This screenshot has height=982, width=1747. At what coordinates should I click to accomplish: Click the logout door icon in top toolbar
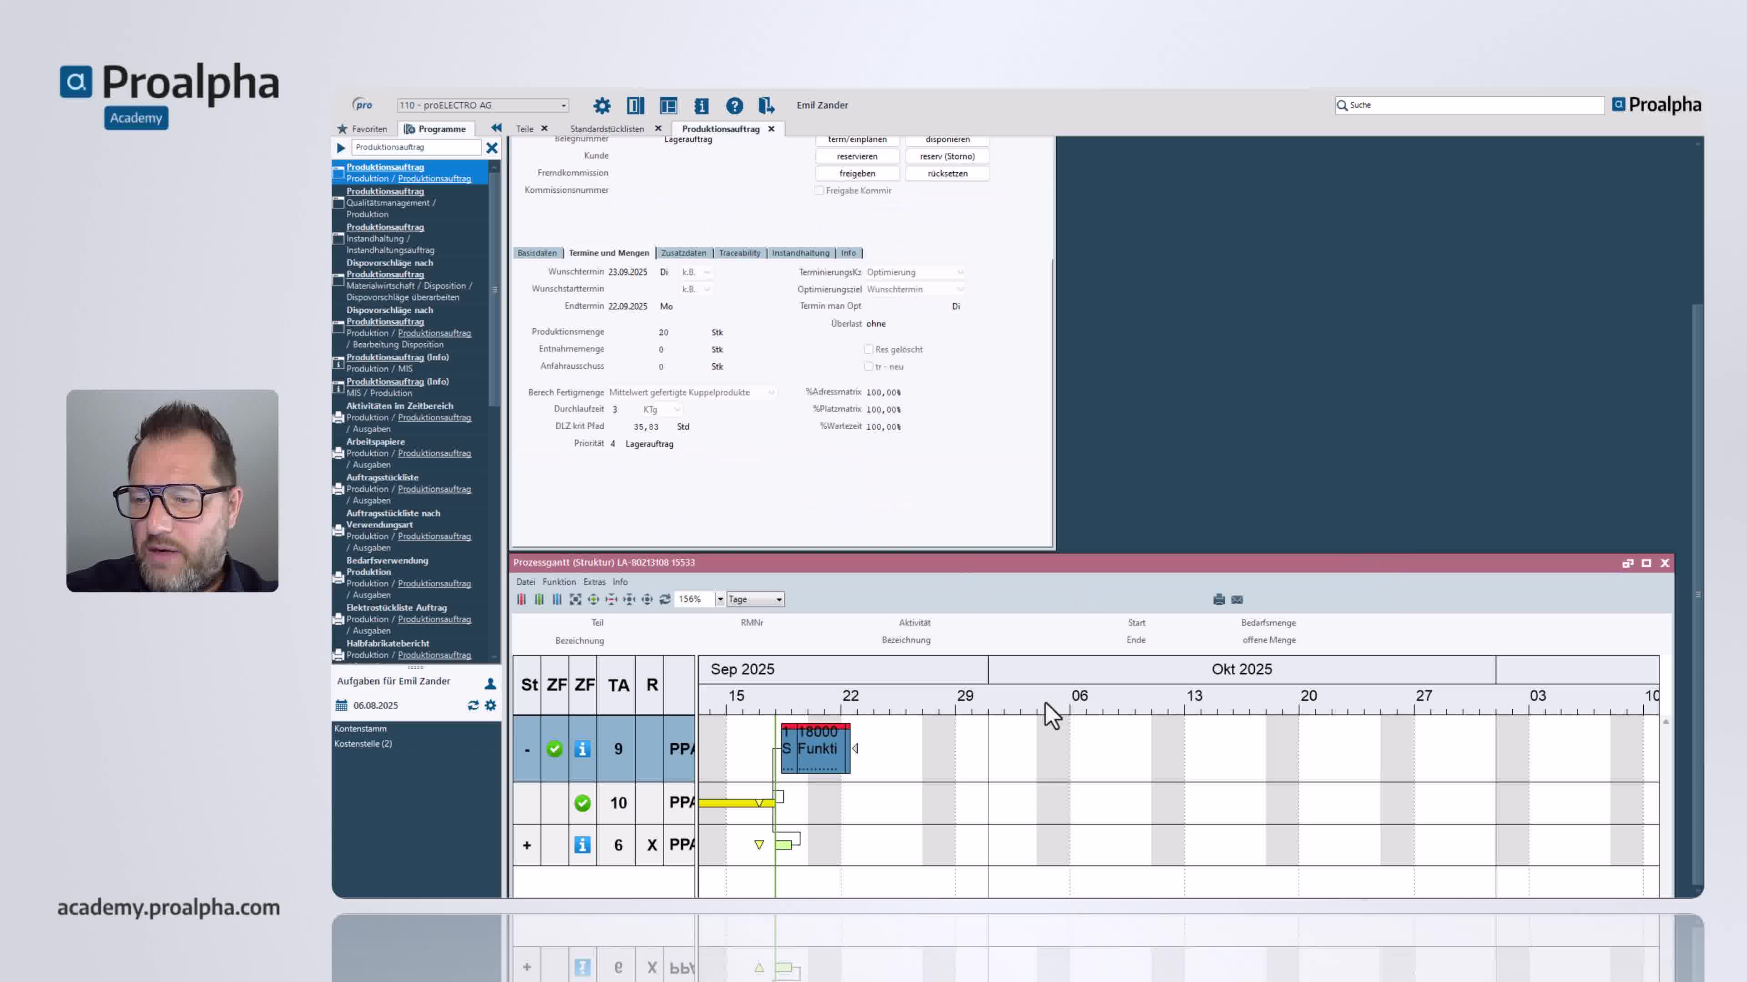coord(766,106)
